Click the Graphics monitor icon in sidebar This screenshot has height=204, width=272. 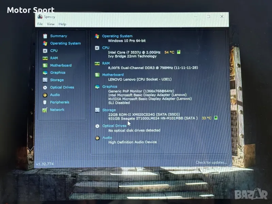45,73
